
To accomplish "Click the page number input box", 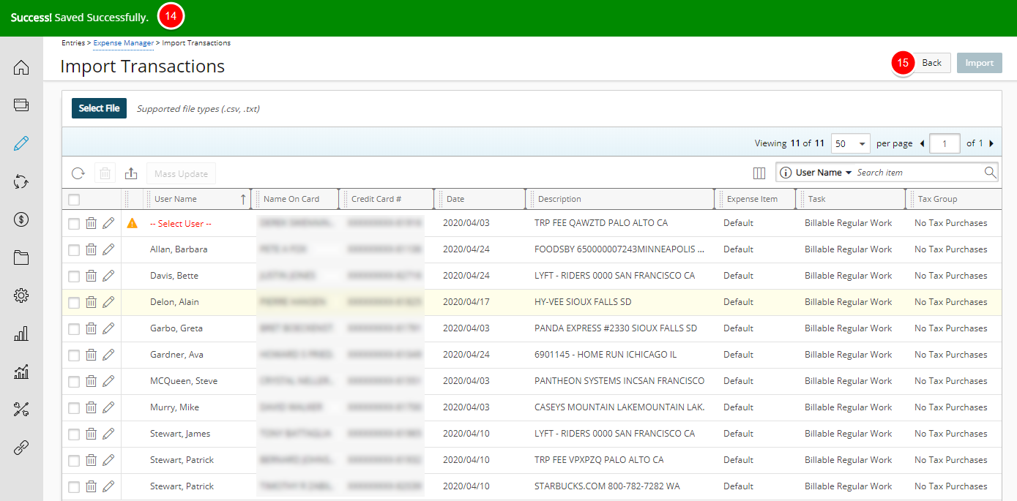I will [x=945, y=143].
